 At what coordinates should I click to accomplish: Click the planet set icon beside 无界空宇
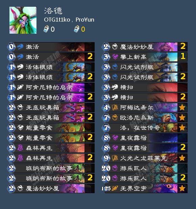pos(115,188)
